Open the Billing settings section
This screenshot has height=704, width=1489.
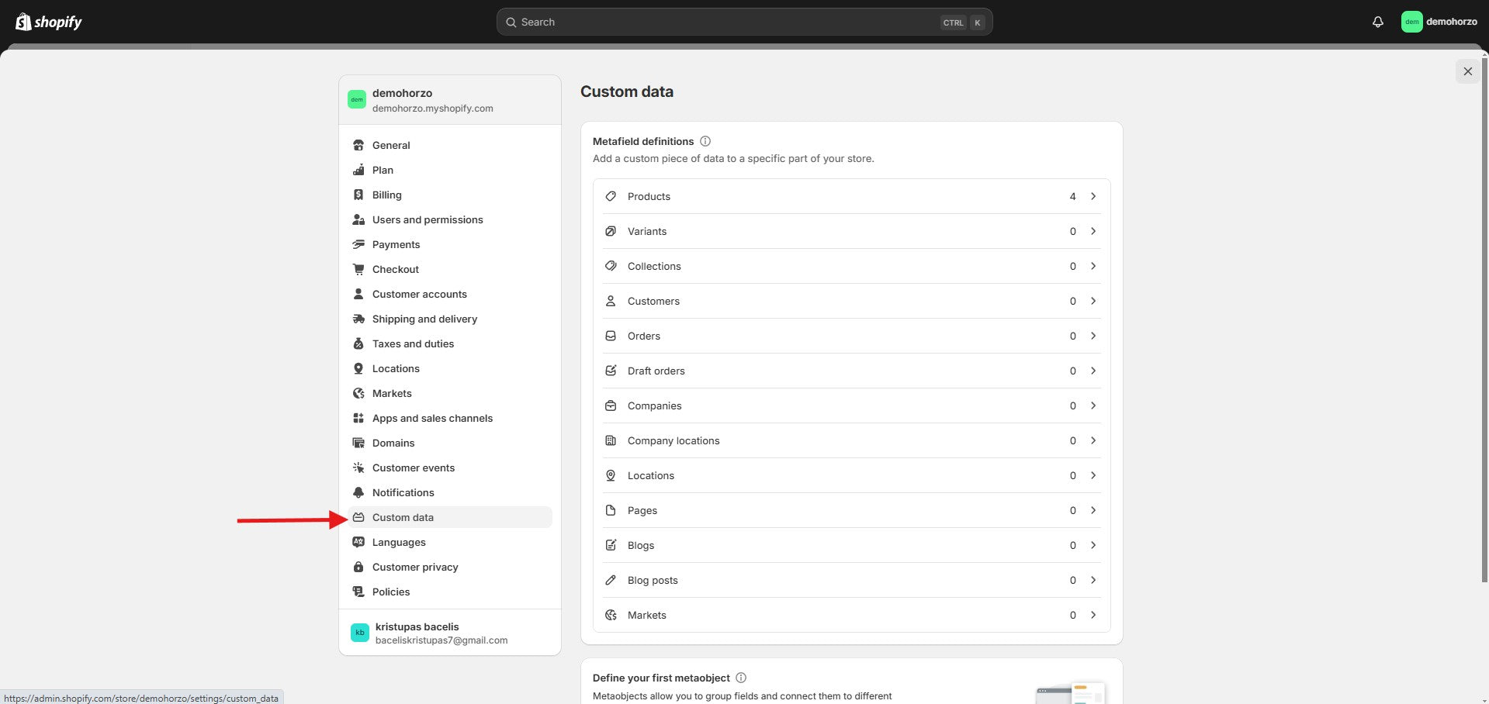coord(386,195)
